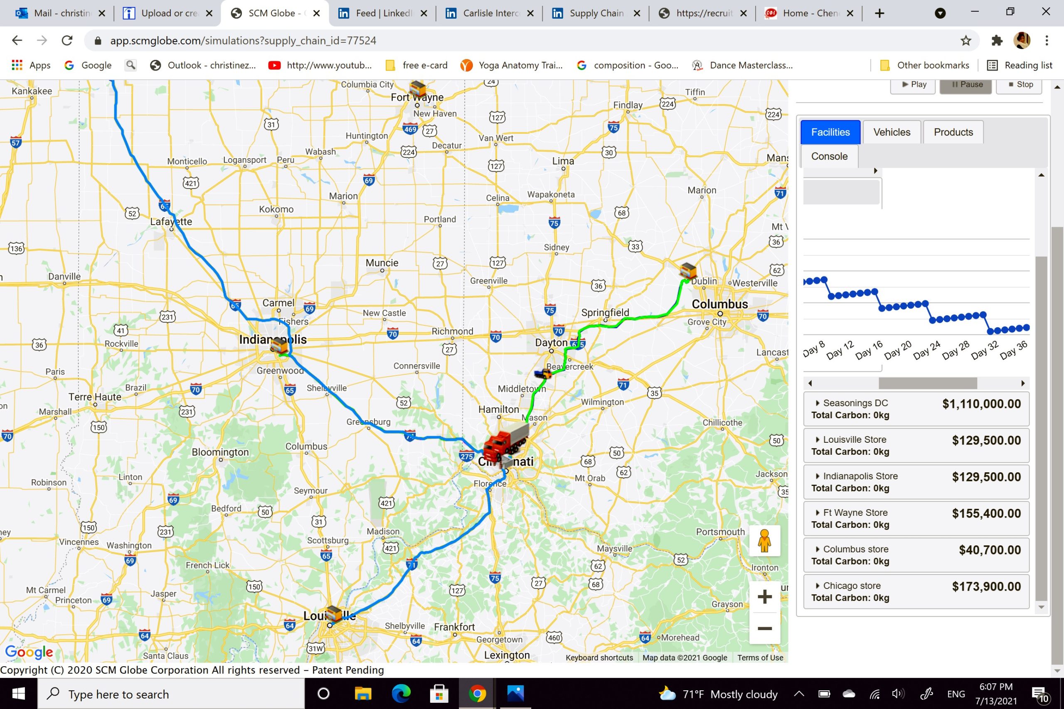Screen dimensions: 1064x709
Task: Open the Reading list
Action: point(1020,65)
